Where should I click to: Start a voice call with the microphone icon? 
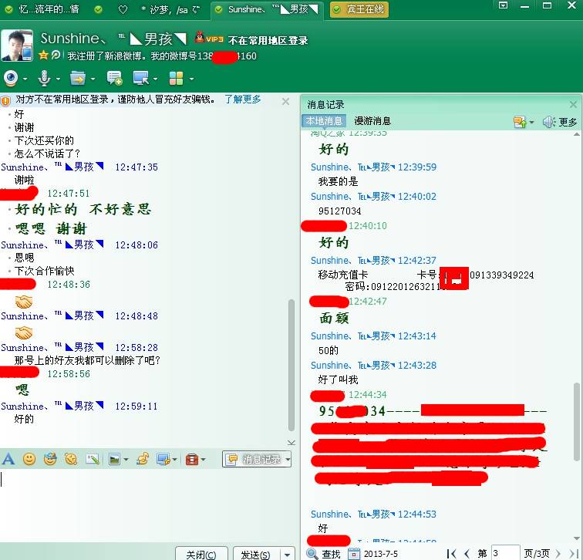[45, 78]
